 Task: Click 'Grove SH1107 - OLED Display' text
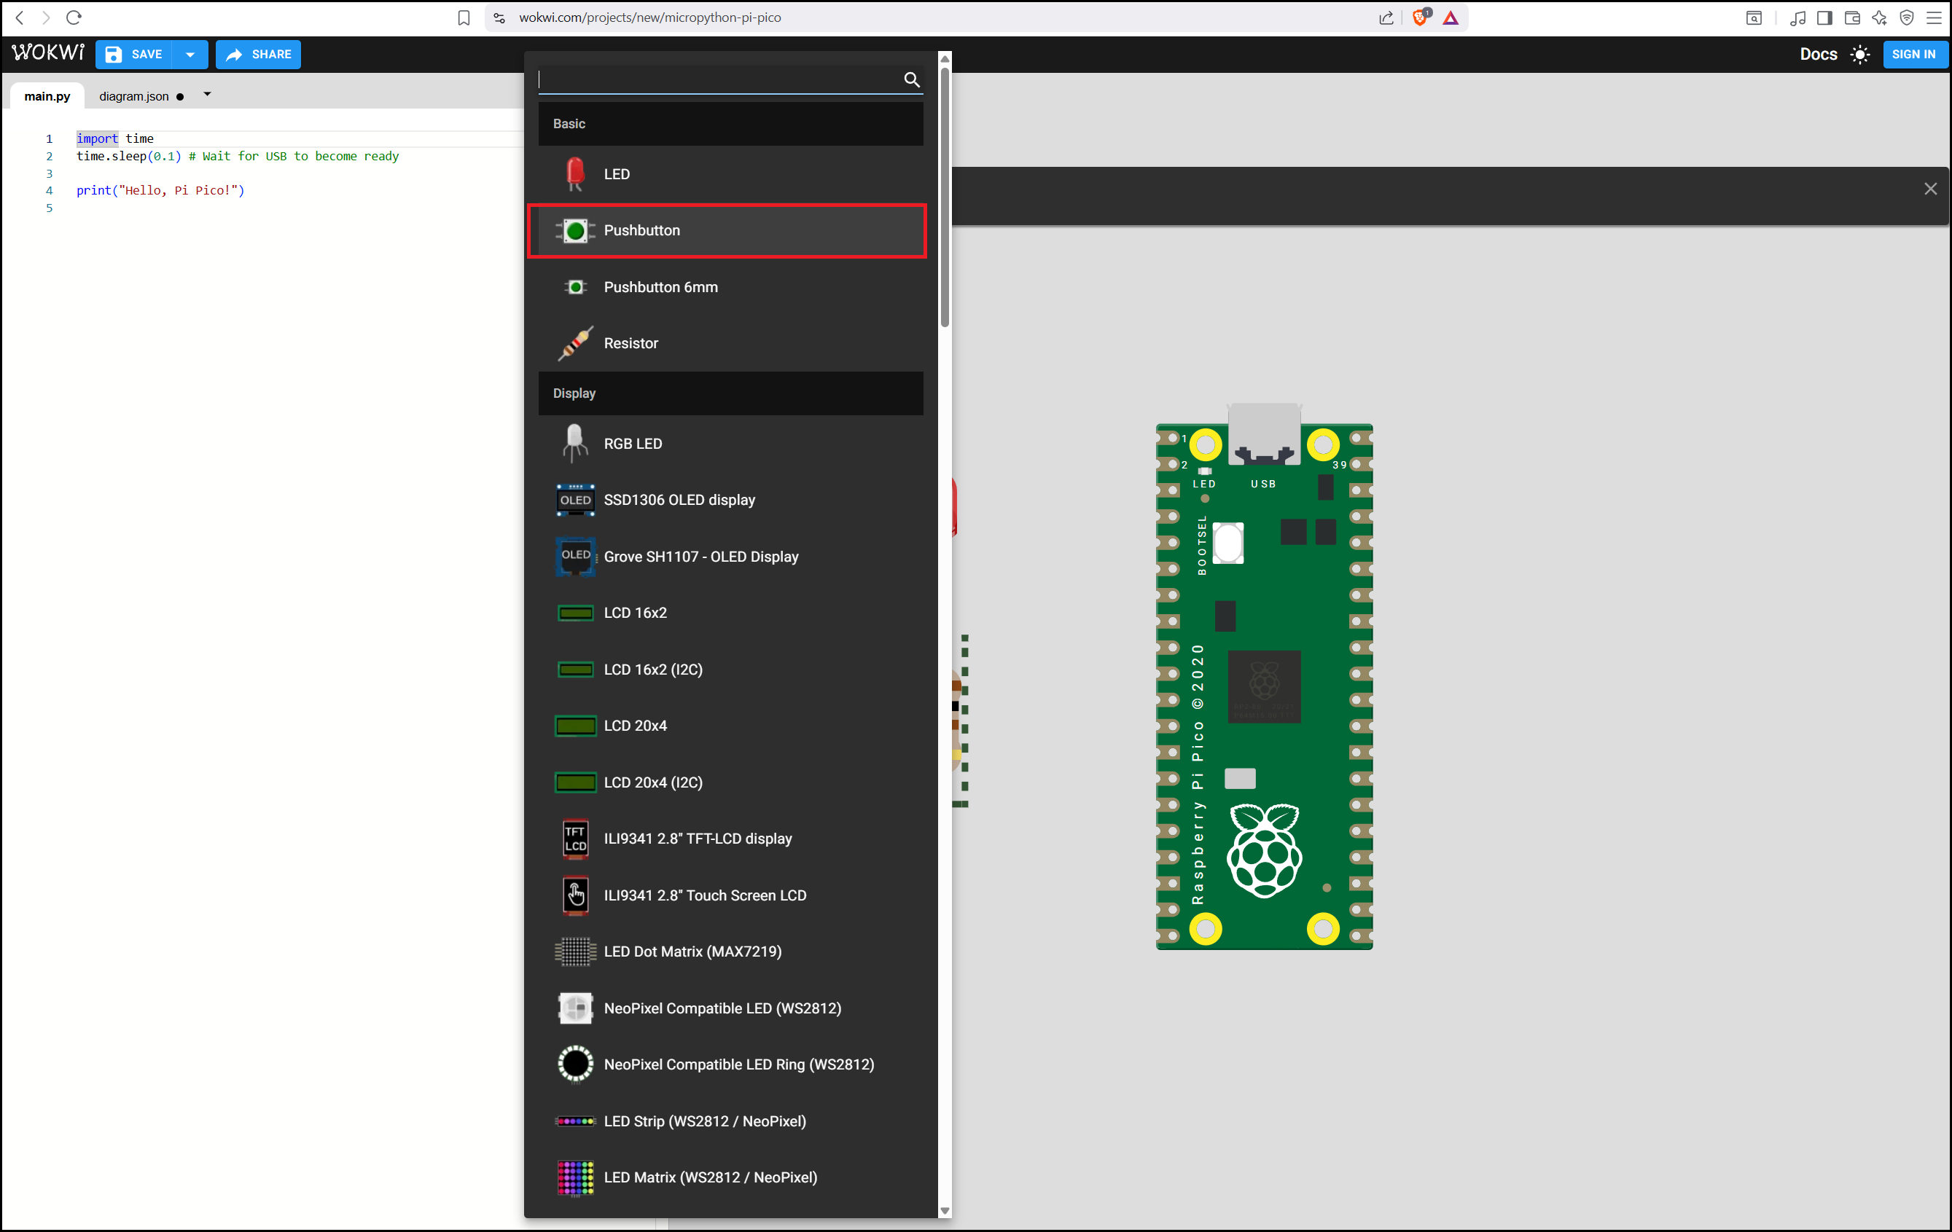(701, 557)
